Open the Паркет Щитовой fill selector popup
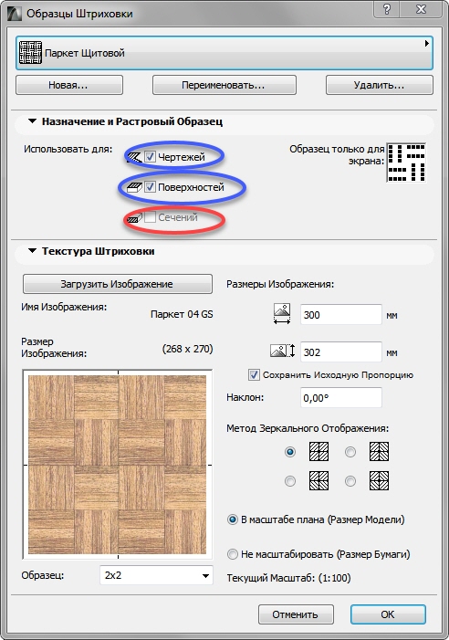Image resolution: width=449 pixels, height=640 pixels. pos(224,53)
